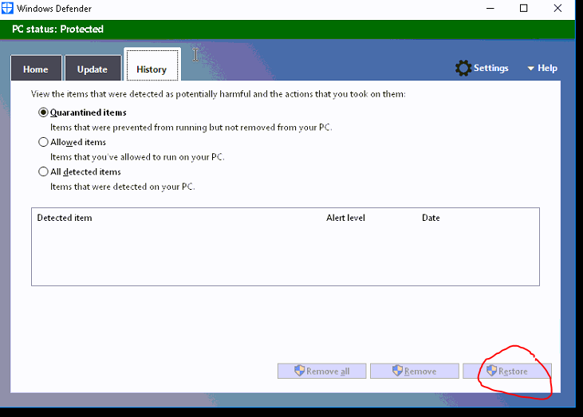Viewport: 583px width, 417px height.
Task: Click 'Items that you've allowed to run' description
Action: [x=137, y=157]
